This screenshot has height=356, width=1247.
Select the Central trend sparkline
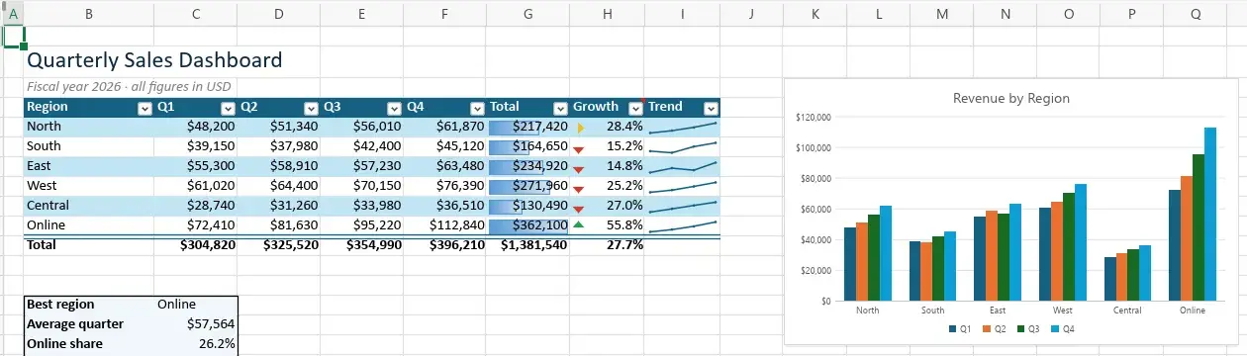click(x=682, y=206)
